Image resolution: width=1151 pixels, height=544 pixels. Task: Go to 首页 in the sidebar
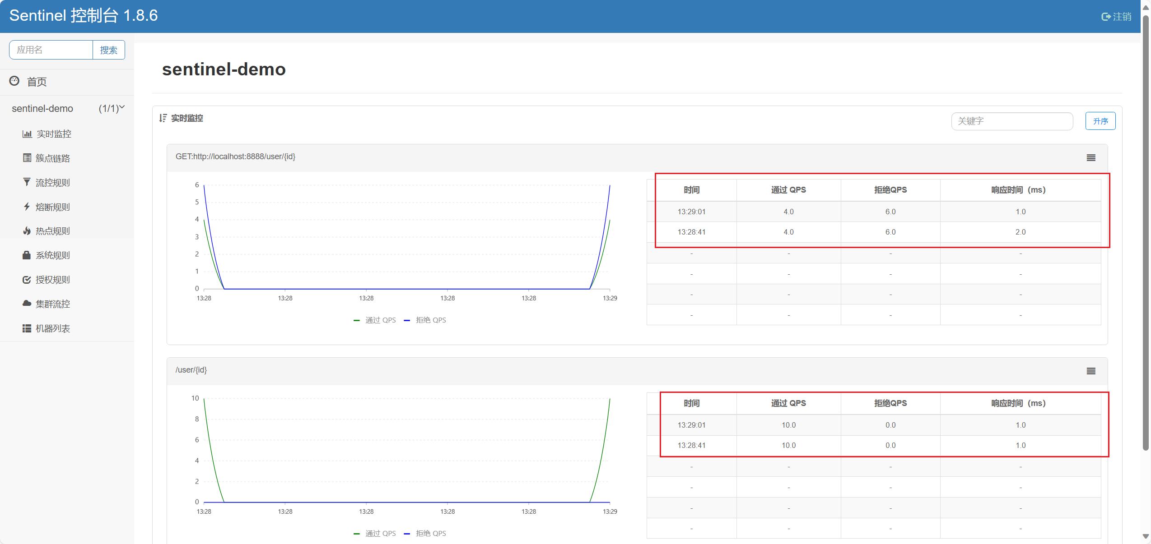click(x=37, y=82)
